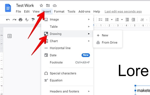Select From Drive in Drawing submenu
150x95 pixels.
pyautogui.click(x=107, y=42)
